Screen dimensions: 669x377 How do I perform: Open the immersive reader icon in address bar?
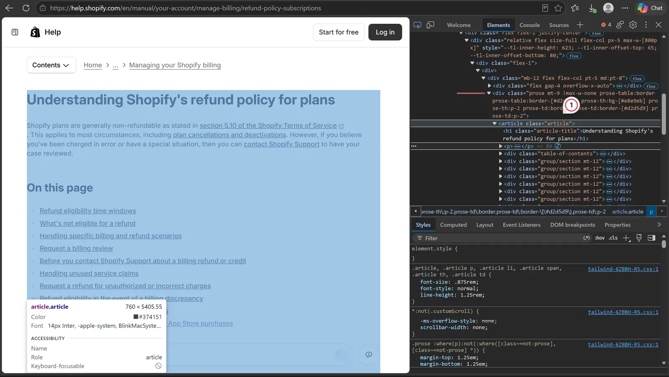[545, 8]
